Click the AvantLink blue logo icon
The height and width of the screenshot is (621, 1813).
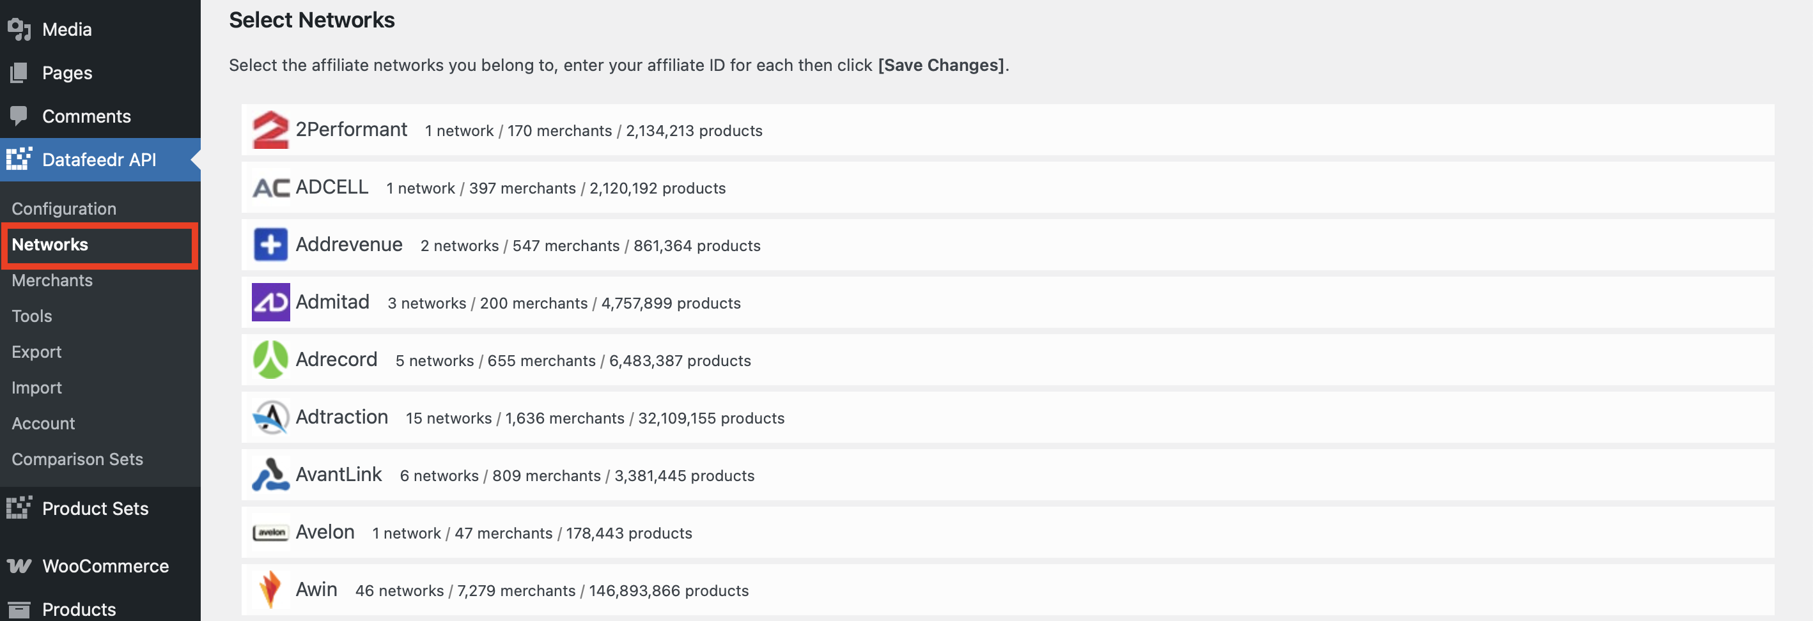coord(270,475)
